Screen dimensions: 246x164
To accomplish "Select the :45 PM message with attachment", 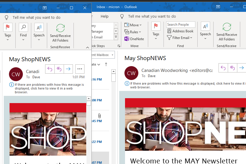I will point(100,121).
